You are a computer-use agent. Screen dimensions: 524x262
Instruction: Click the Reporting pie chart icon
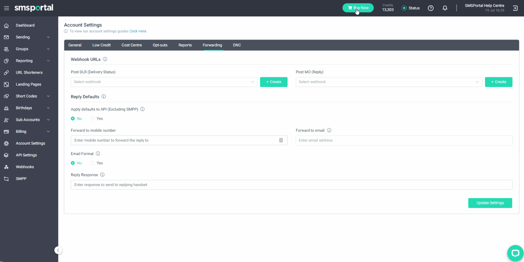6,61
